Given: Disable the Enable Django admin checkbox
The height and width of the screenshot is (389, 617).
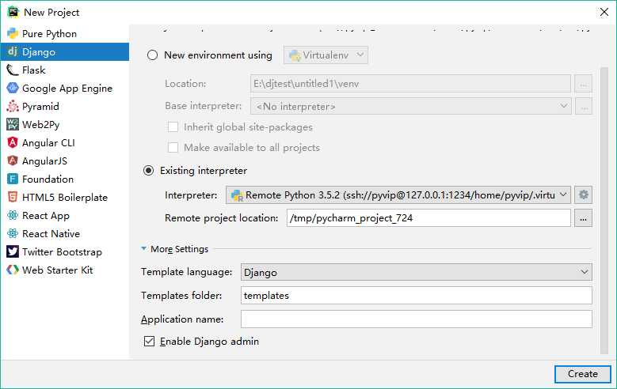Looking at the screenshot, I should [149, 342].
